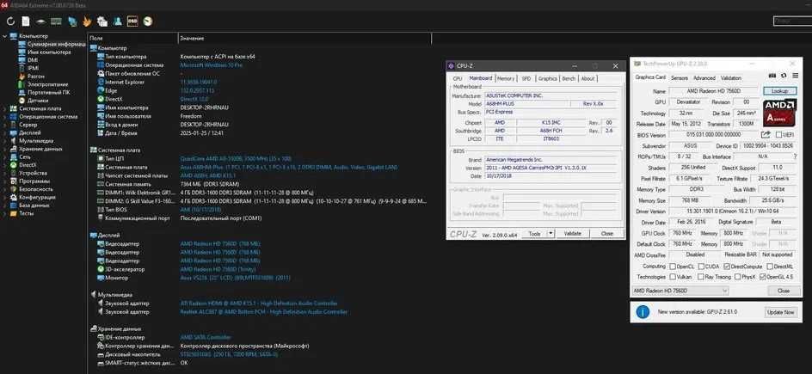Open the Report page icon in AIDA64 toolbar
Viewport: 812px width, 374px height.
(26, 21)
